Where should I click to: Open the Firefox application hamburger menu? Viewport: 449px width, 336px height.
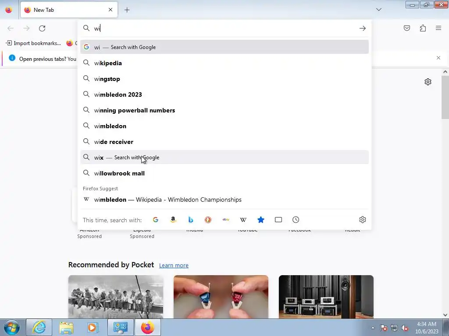tap(438, 28)
